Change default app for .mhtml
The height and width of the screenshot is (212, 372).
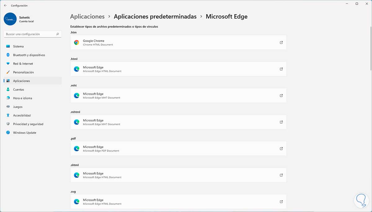pyautogui.click(x=178, y=122)
